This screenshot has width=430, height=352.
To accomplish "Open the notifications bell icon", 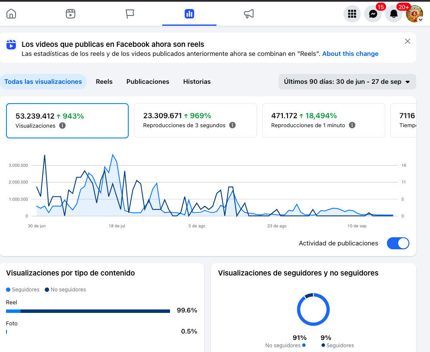I will [x=394, y=14].
